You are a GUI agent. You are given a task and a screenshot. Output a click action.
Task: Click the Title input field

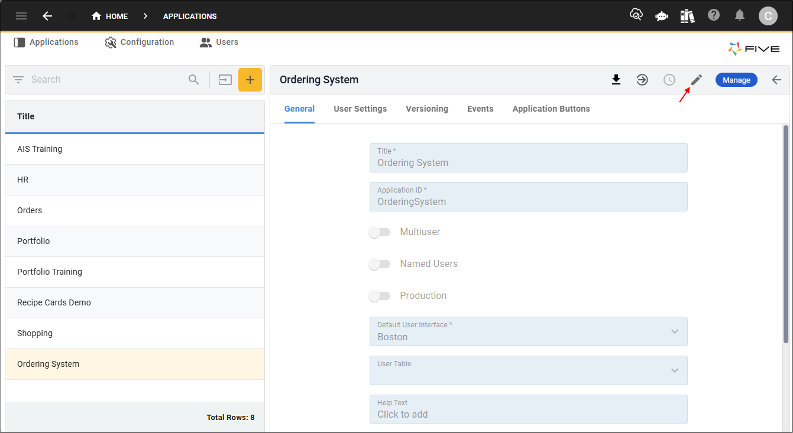tap(529, 158)
